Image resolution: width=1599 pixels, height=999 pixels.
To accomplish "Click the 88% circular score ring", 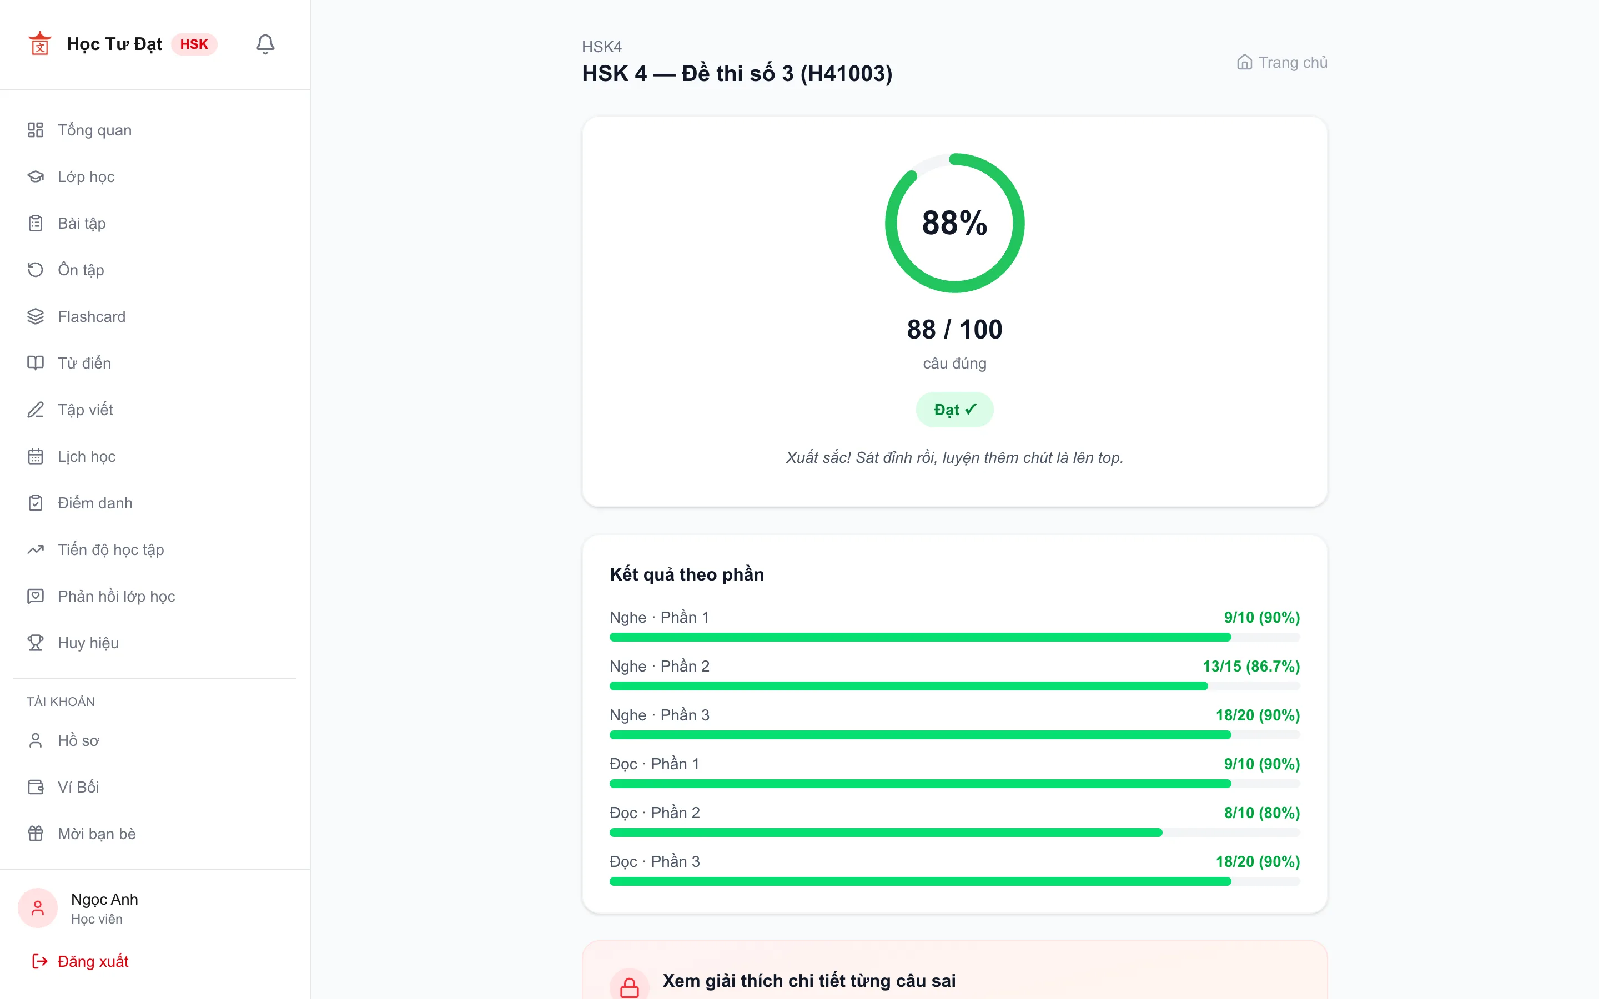I will (955, 223).
